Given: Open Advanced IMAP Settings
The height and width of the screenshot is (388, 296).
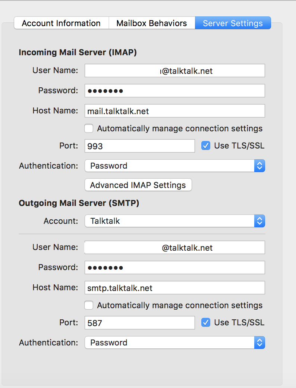Looking at the screenshot, I should point(138,185).
